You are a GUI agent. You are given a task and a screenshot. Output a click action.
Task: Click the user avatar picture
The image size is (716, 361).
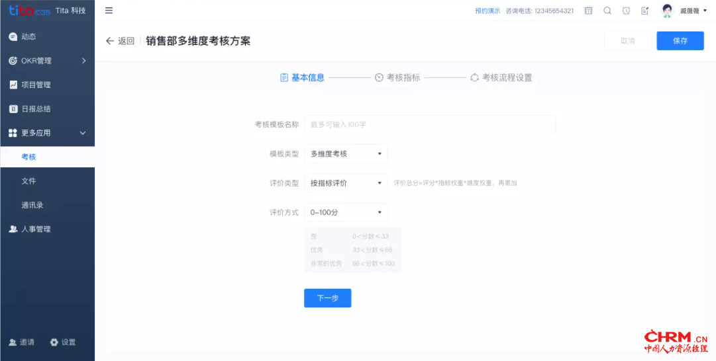[667, 11]
